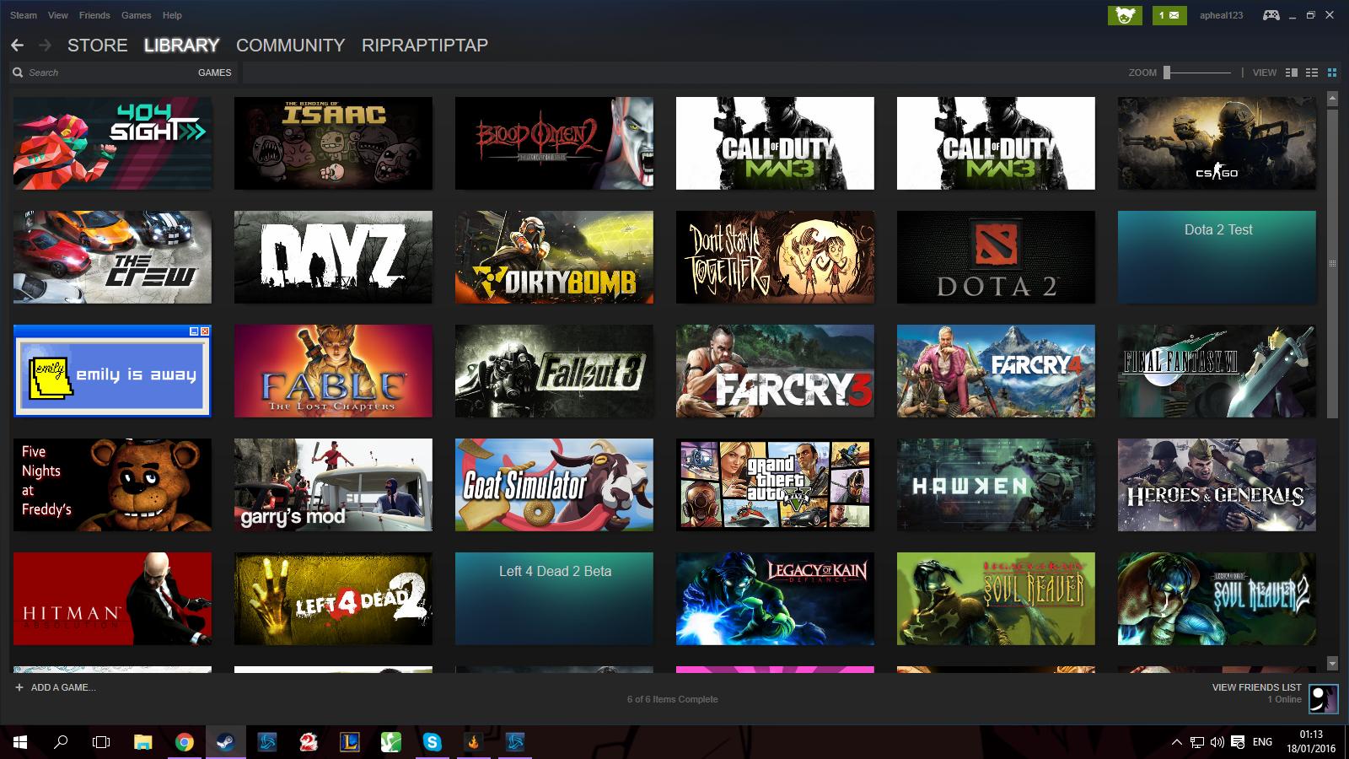1349x759 pixels.
Task: Open the inbox notification envelope
Action: click(1169, 15)
